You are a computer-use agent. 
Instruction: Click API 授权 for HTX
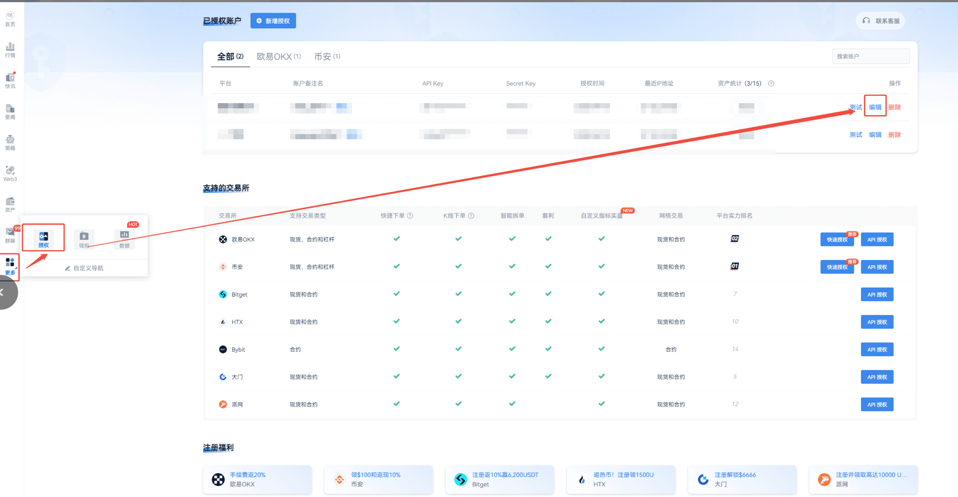pyautogui.click(x=877, y=322)
